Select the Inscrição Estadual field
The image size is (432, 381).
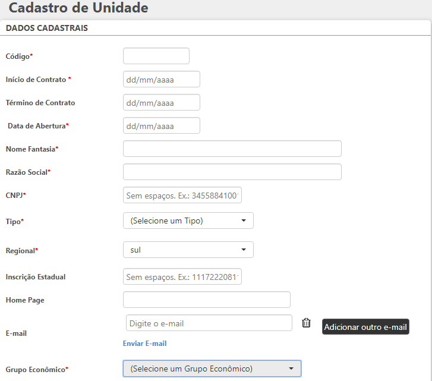coord(182,276)
